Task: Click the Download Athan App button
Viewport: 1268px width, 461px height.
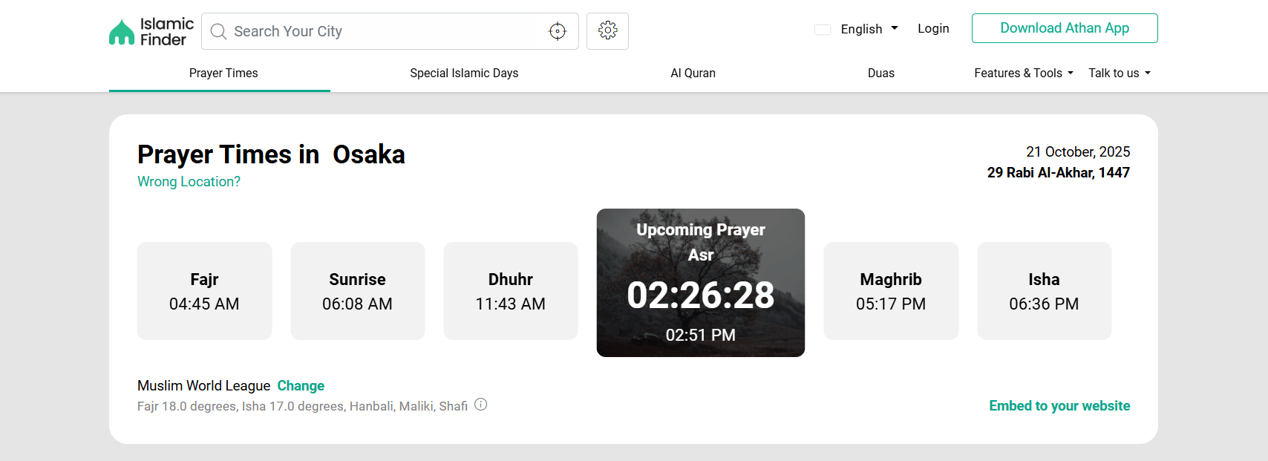Action: (x=1064, y=28)
